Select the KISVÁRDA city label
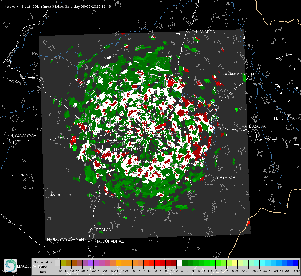 pos(205,32)
